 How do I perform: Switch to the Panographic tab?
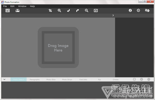[x=35, y=80]
